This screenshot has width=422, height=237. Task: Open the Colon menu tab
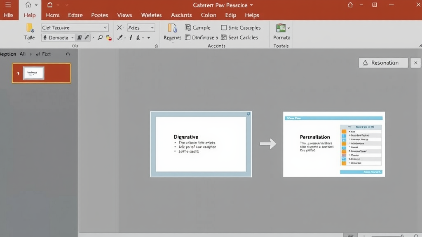pos(209,15)
